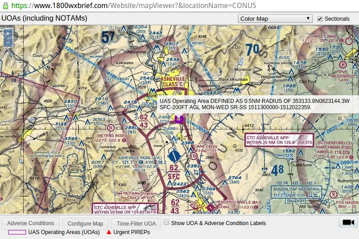Image resolution: width=359 pixels, height=239 pixels.
Task: Open the Configure Map tab
Action: coord(85,223)
